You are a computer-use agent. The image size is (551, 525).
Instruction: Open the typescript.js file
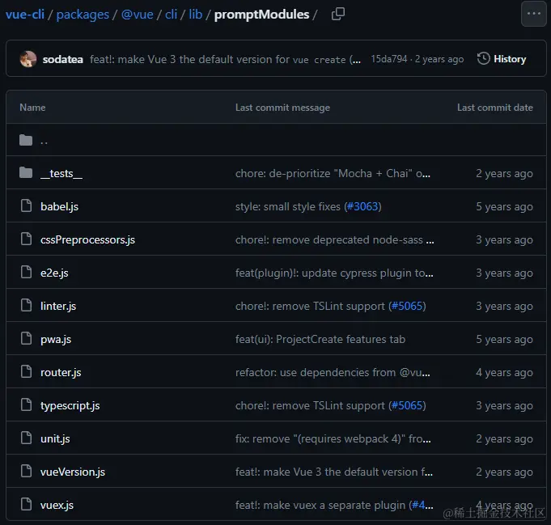[70, 405]
